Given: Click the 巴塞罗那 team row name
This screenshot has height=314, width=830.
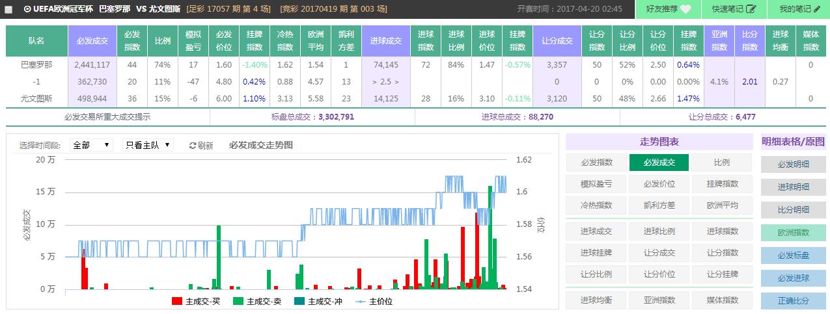Looking at the screenshot, I should coord(36,65).
